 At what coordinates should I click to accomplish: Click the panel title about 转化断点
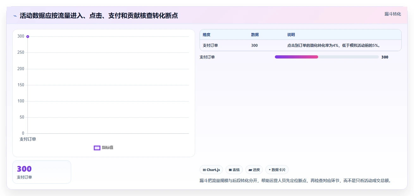pos(99,16)
